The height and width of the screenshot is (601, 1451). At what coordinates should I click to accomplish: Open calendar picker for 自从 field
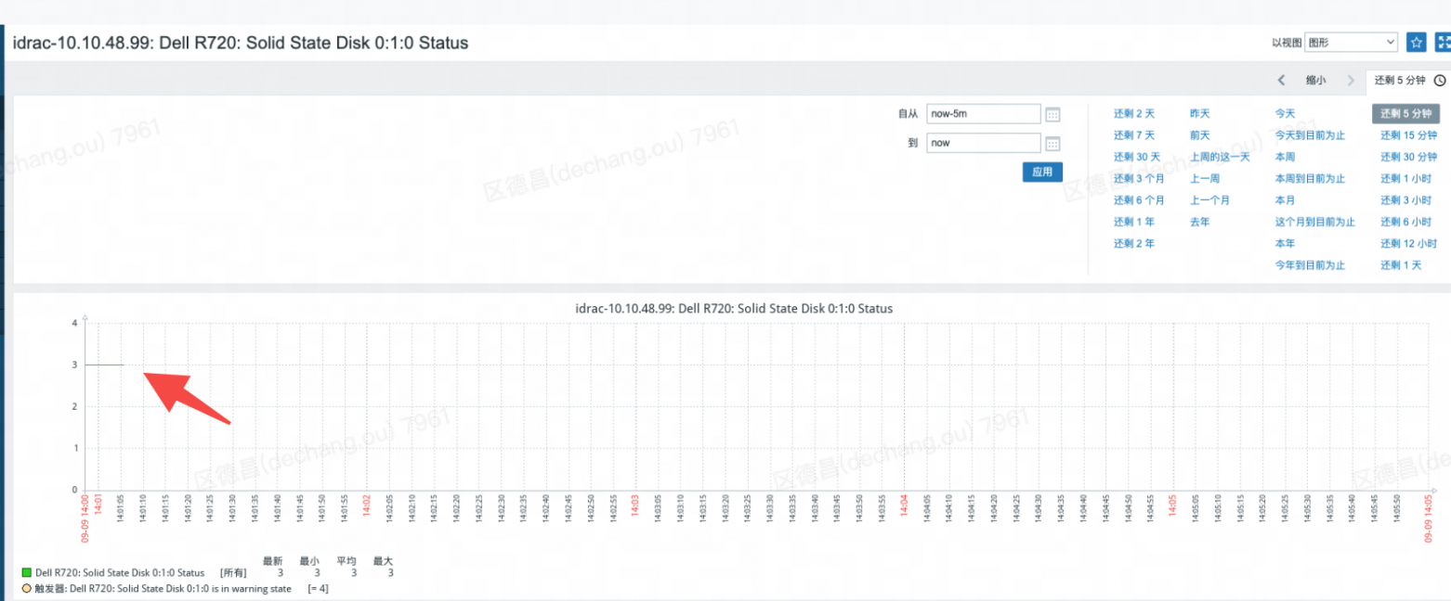[1052, 114]
